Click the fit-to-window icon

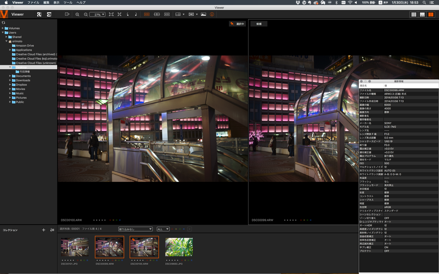coord(111,14)
